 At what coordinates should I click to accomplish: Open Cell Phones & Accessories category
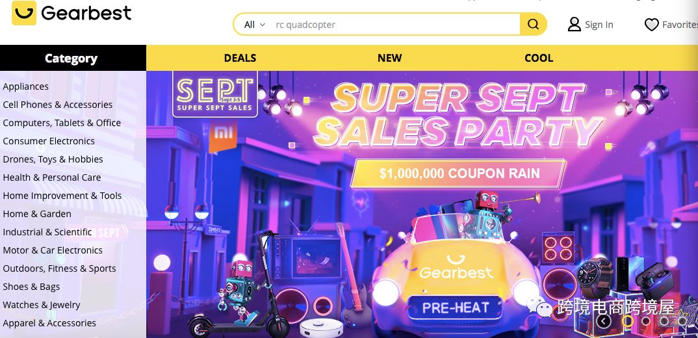(x=58, y=105)
